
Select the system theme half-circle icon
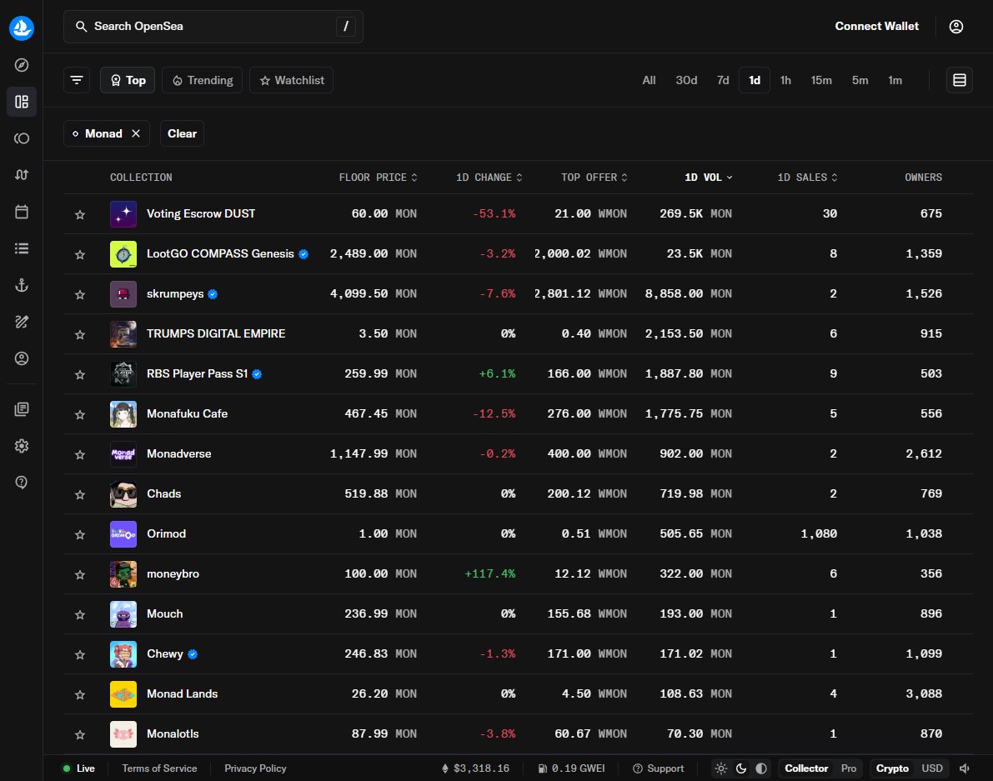pos(761,768)
